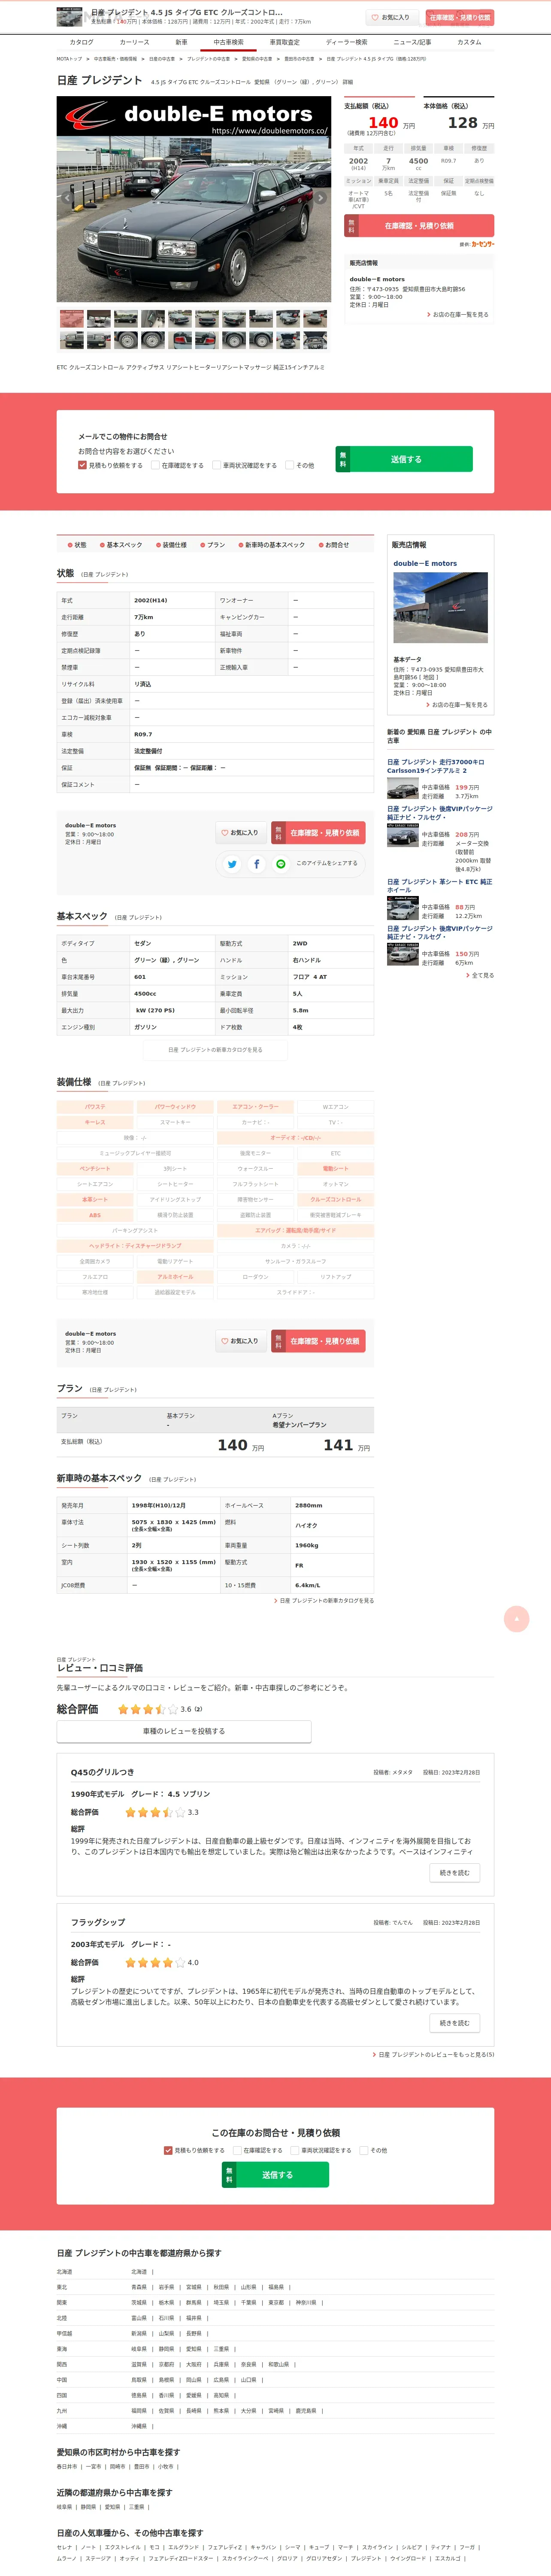Check その他 in the bottom inquiry form
Image resolution: width=551 pixels, height=2576 pixels.
(x=364, y=2150)
